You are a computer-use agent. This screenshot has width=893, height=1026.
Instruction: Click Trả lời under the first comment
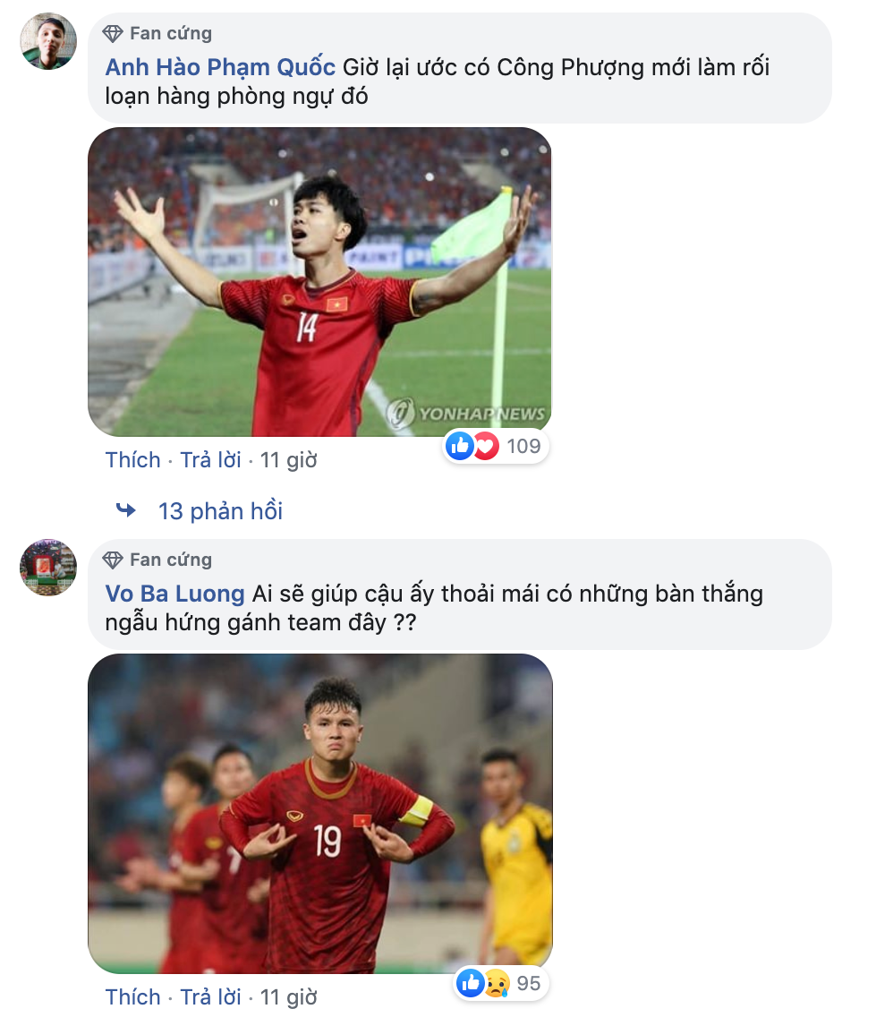(x=211, y=459)
